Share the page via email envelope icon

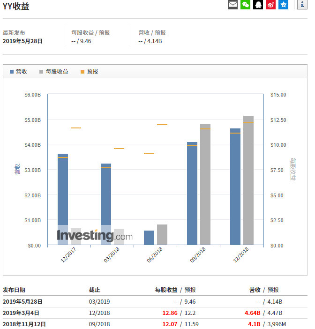point(233,5)
